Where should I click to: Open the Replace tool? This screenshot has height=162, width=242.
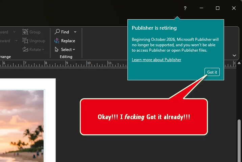(65, 41)
